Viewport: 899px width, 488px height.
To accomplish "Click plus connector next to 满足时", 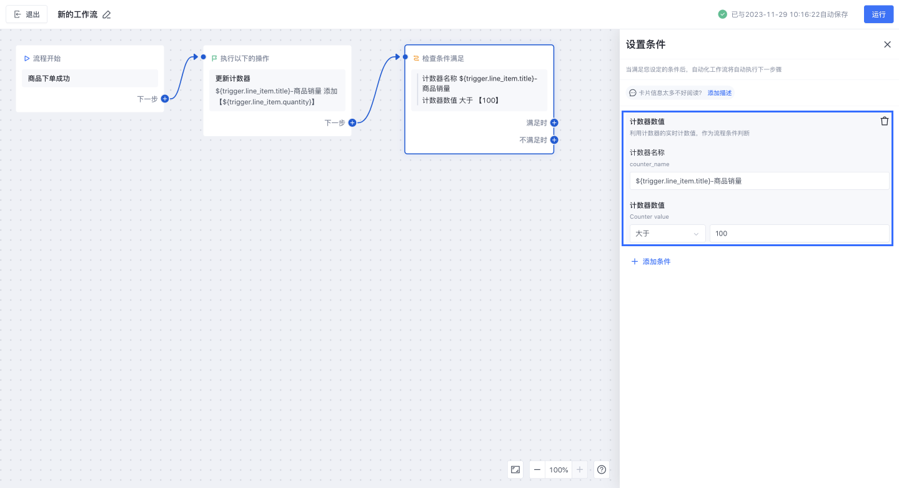I will (554, 123).
